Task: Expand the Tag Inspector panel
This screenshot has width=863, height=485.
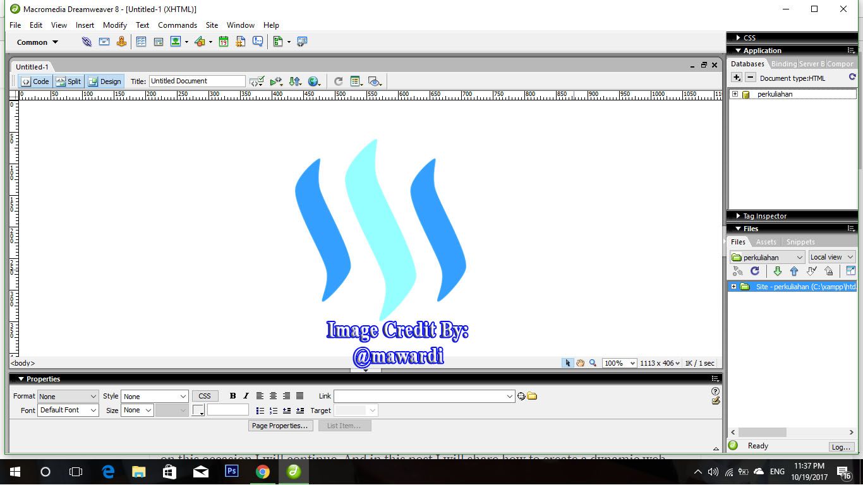Action: click(x=737, y=216)
